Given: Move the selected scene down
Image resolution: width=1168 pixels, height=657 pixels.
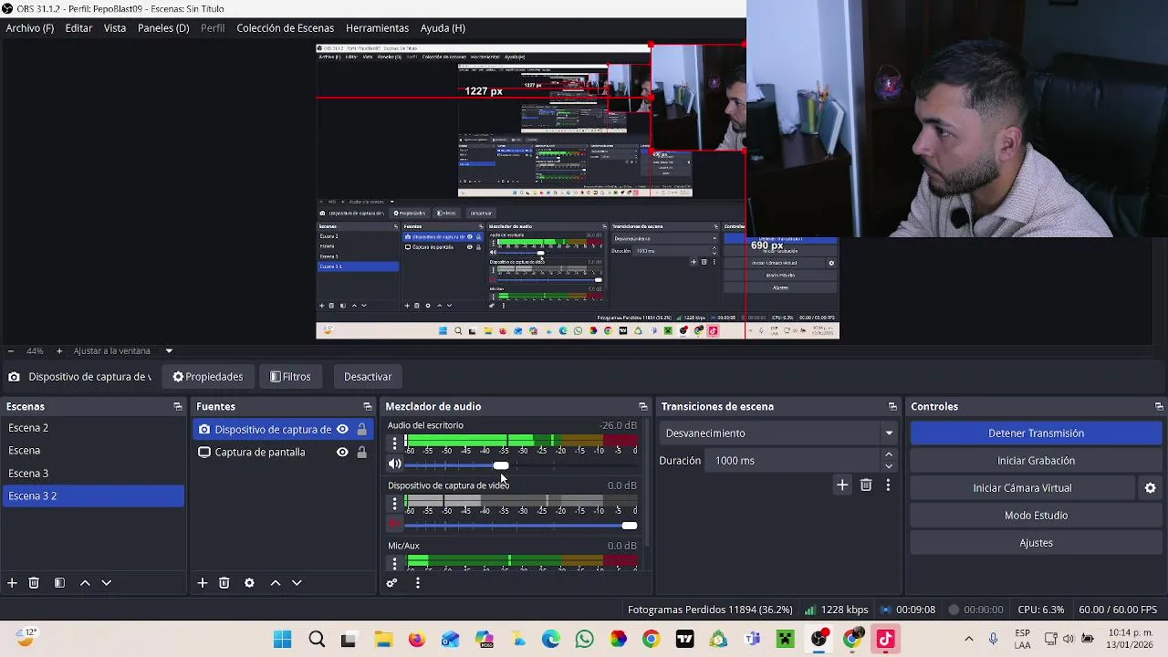Looking at the screenshot, I should [x=106, y=582].
